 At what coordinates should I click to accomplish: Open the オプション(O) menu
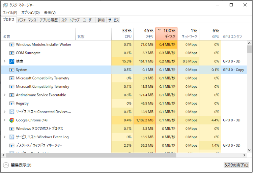pos(30,12)
